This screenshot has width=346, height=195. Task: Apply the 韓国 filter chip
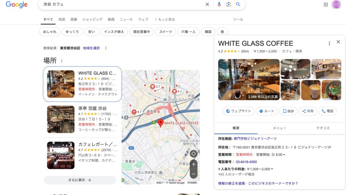tap(208, 32)
